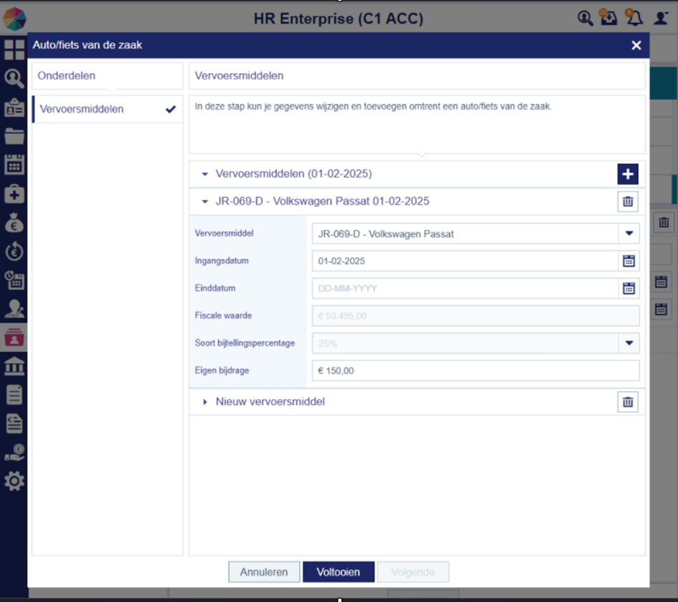Viewport: 678px width, 602px height.
Task: Open the hand with coin icon
Action: coord(14,452)
